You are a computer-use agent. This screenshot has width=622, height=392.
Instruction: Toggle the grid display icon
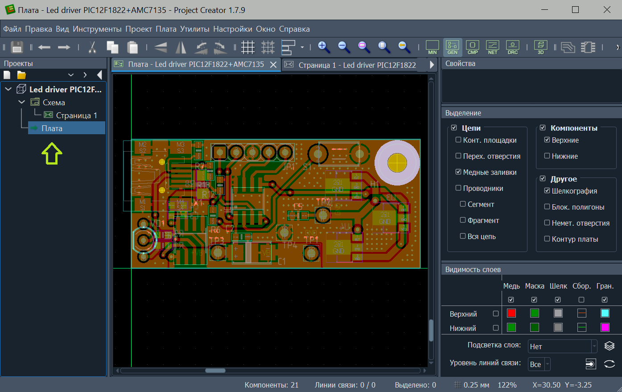click(248, 47)
